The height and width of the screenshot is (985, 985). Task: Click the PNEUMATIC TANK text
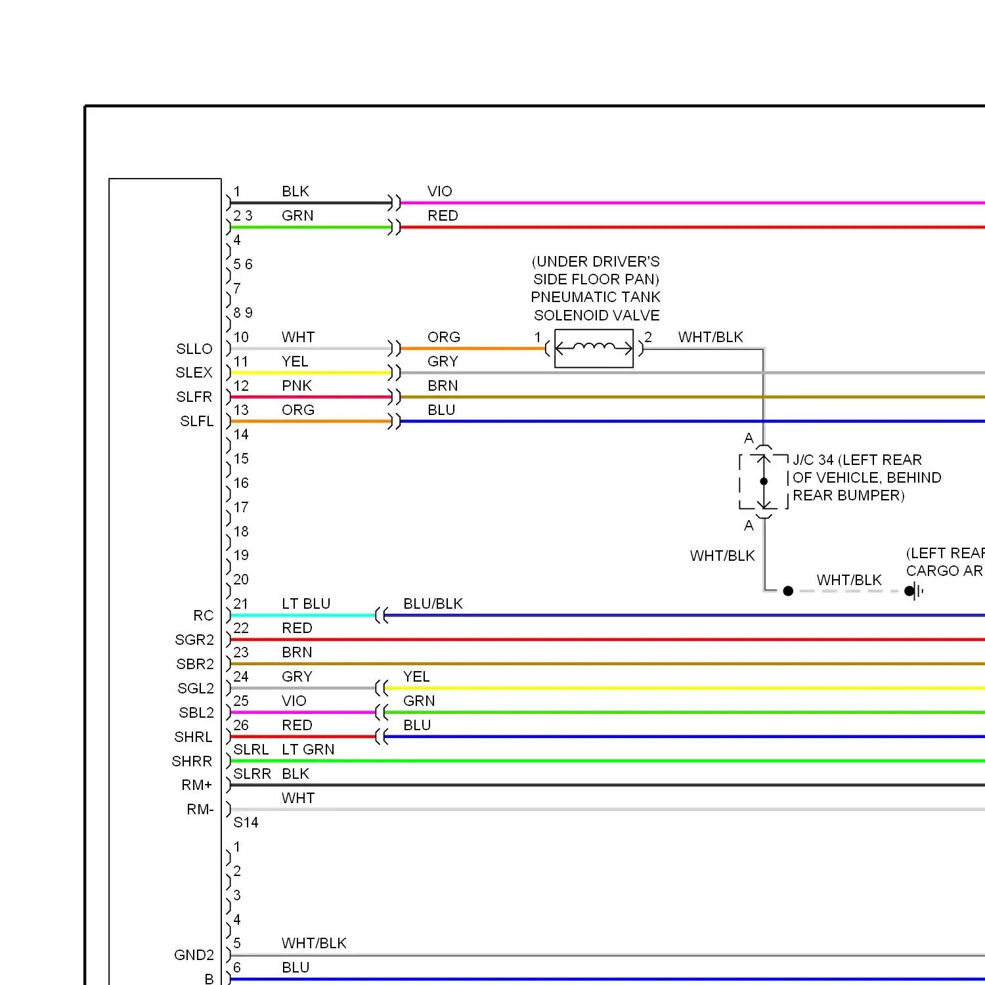pyautogui.click(x=596, y=297)
